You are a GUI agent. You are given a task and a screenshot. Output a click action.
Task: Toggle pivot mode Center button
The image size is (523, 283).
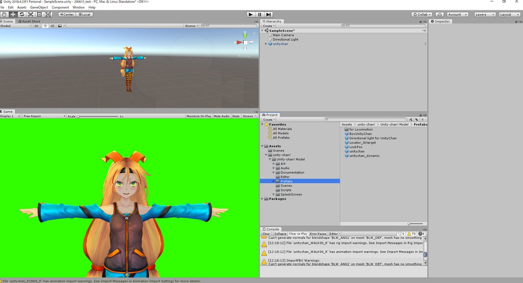66,15
